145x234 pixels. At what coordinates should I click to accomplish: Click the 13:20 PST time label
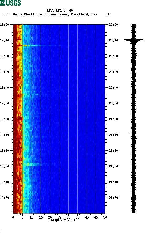pyautogui.click(x=4, y=151)
